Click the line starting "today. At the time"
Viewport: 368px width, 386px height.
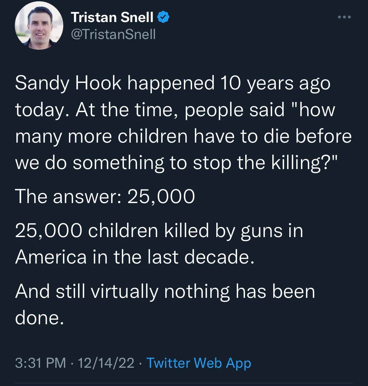pyautogui.click(x=175, y=110)
